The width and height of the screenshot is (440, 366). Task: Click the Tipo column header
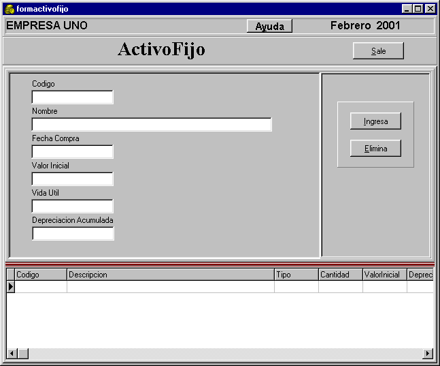coord(297,275)
